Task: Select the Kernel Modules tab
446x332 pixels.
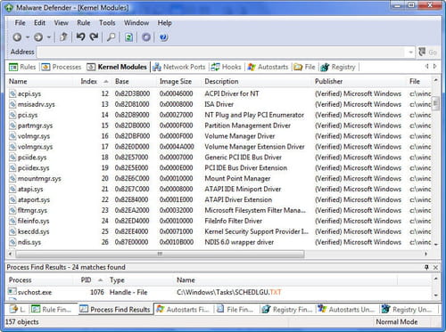Action: click(x=117, y=67)
